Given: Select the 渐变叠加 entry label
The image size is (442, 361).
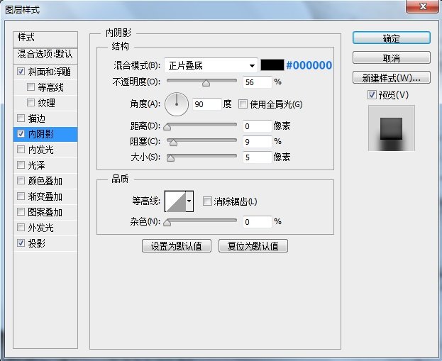Looking at the screenshot, I should pyautogui.click(x=45, y=196).
